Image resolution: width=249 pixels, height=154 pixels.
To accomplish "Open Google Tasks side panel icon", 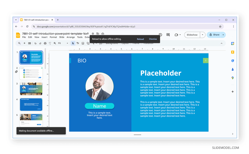I will (x=232, y=61).
